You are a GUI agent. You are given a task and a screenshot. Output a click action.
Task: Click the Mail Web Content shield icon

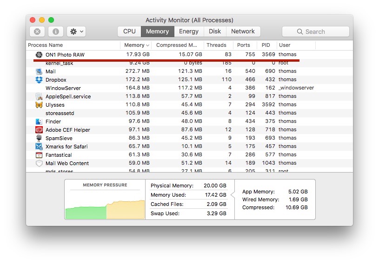click(x=39, y=163)
